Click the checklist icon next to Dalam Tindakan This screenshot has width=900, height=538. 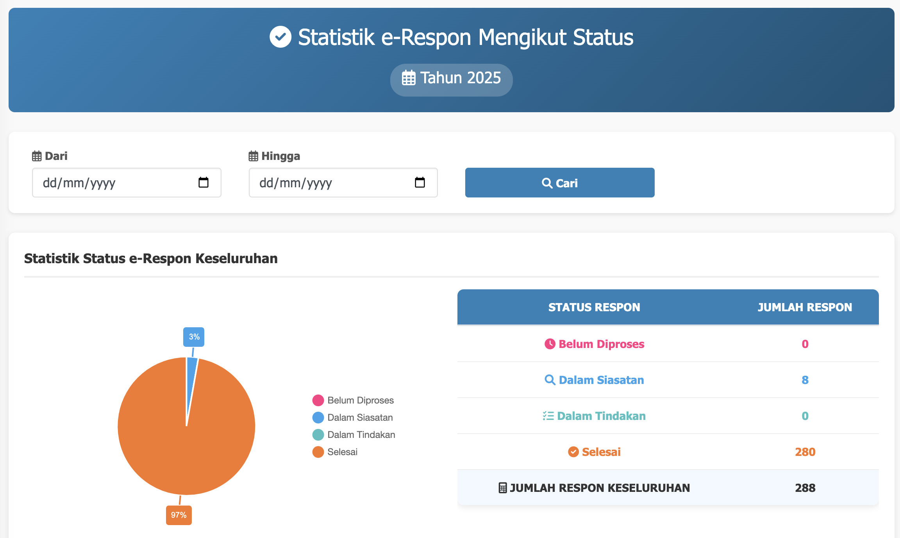pos(548,416)
